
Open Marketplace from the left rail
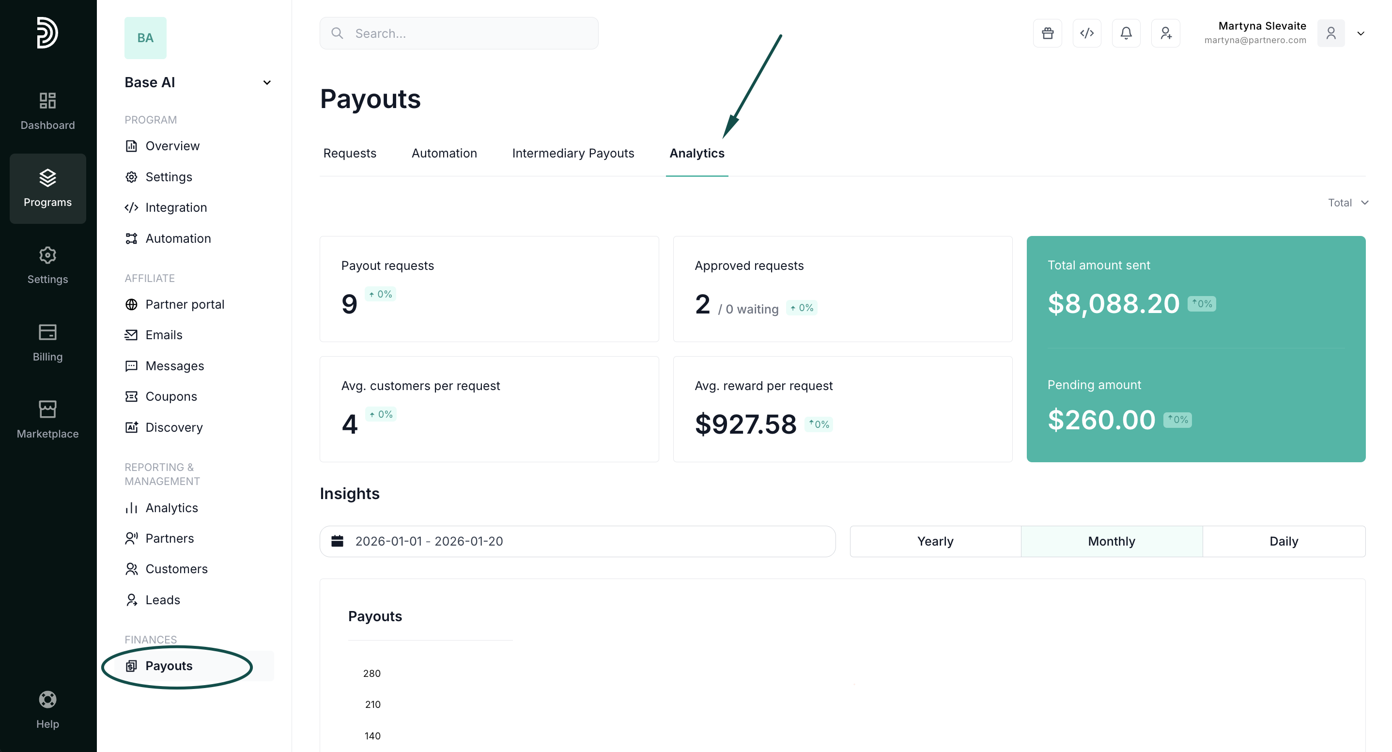(47, 420)
